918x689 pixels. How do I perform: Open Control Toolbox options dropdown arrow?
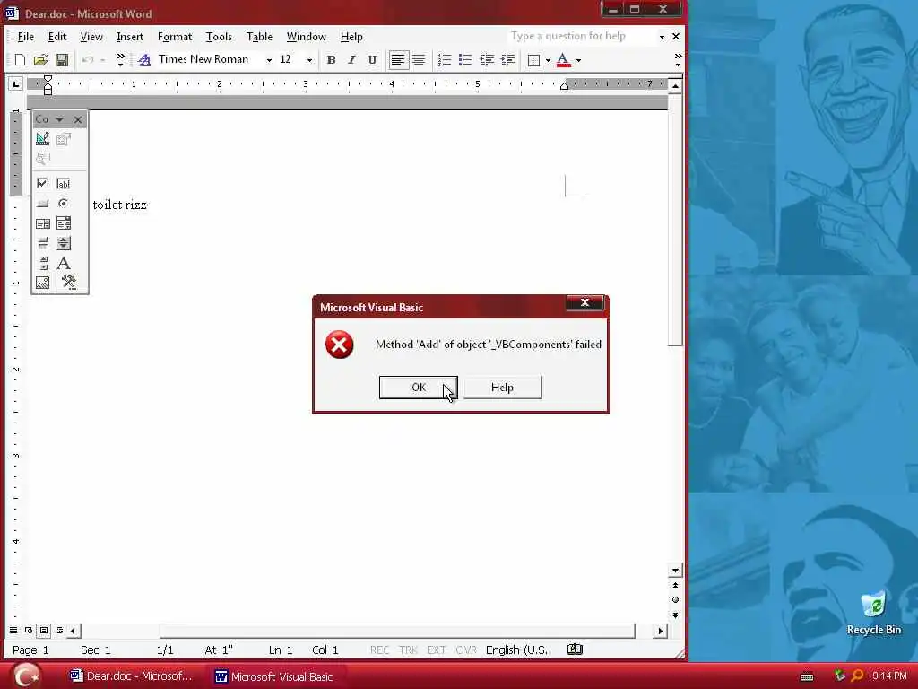point(60,119)
